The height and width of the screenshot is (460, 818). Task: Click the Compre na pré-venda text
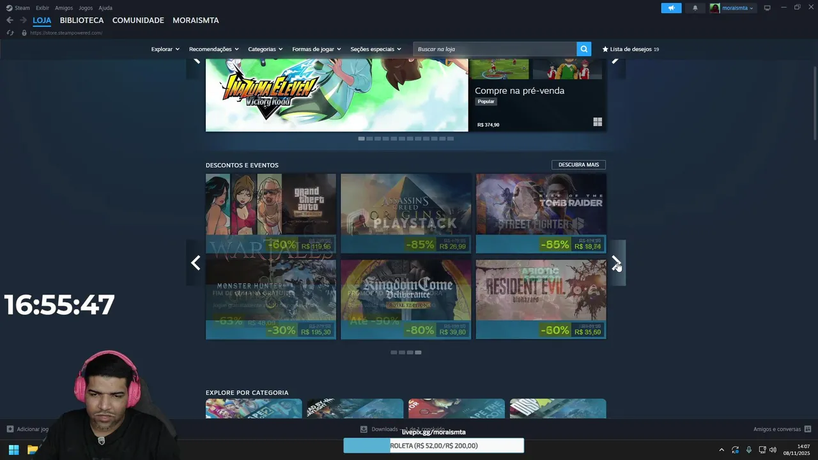coord(520,91)
